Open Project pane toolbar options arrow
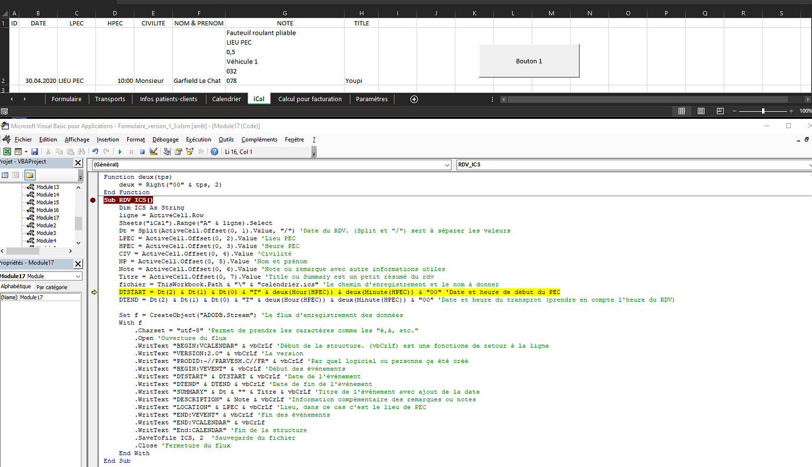Viewport: 812px width, 467px height. click(81, 175)
